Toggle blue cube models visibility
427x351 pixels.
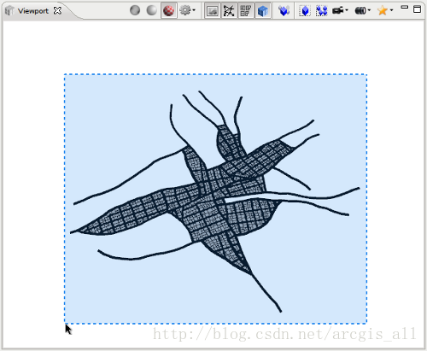pyautogui.click(x=263, y=11)
